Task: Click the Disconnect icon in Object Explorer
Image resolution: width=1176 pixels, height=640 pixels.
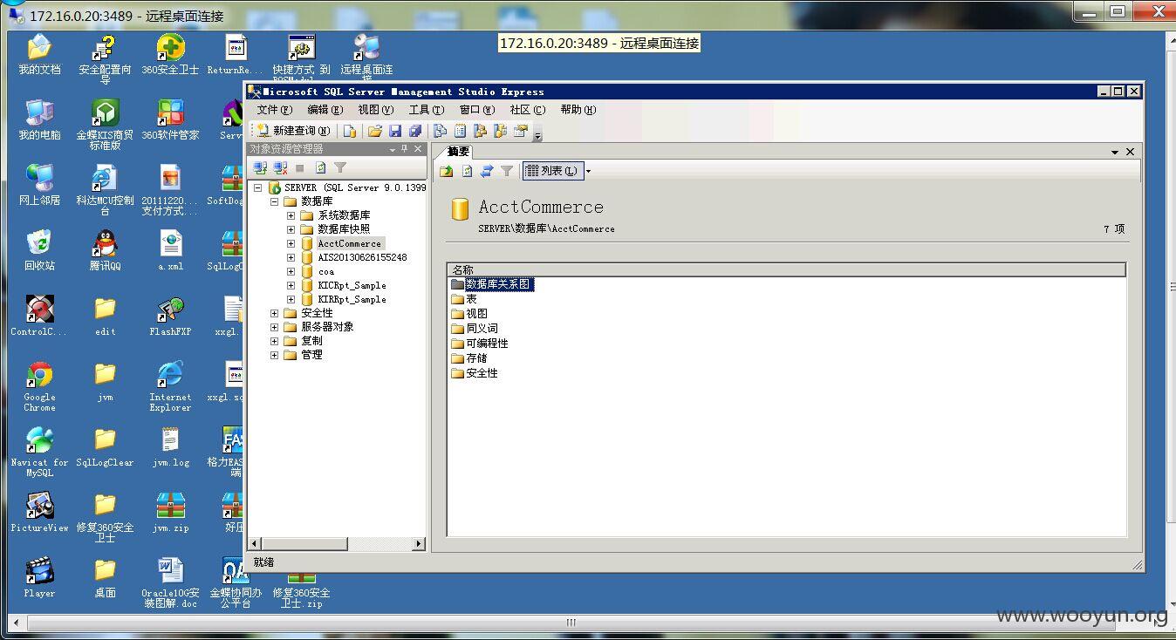Action: click(280, 167)
